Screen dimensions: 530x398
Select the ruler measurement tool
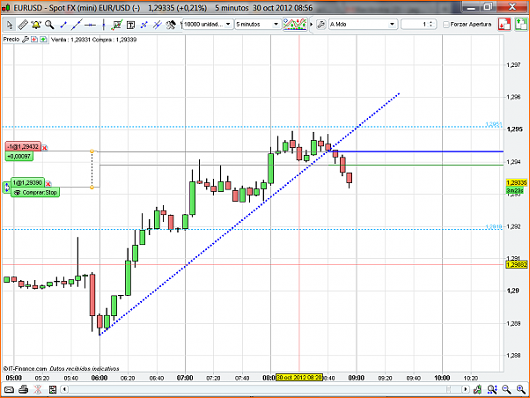[x=23, y=25]
